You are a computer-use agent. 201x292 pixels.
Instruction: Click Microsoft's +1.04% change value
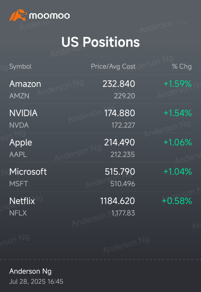point(178,172)
